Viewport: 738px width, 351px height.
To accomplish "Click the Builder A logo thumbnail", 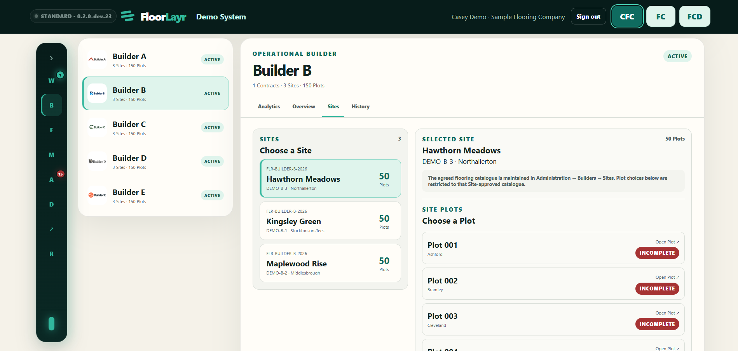I will tap(97, 59).
